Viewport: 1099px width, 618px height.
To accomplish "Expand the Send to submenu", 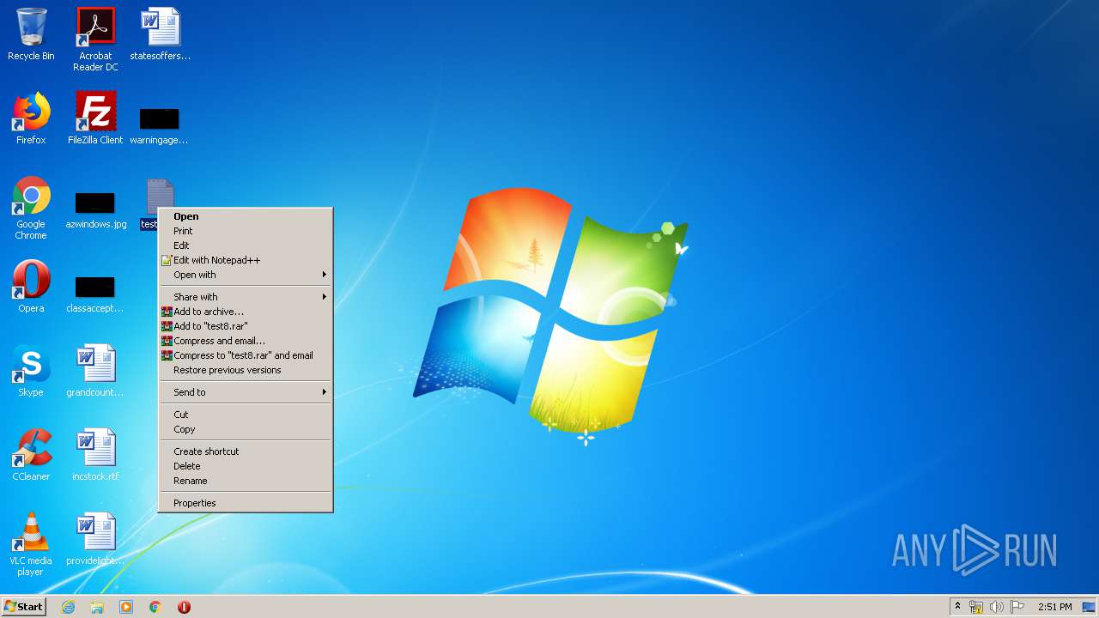I will tap(246, 392).
